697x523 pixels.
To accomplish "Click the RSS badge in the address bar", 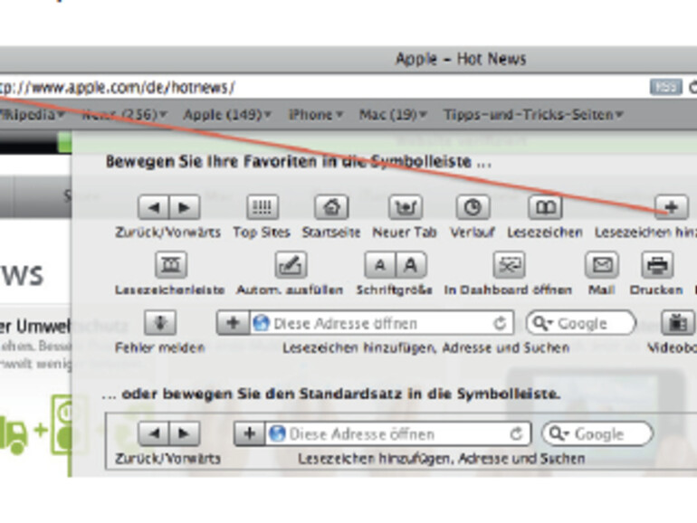I will [665, 87].
